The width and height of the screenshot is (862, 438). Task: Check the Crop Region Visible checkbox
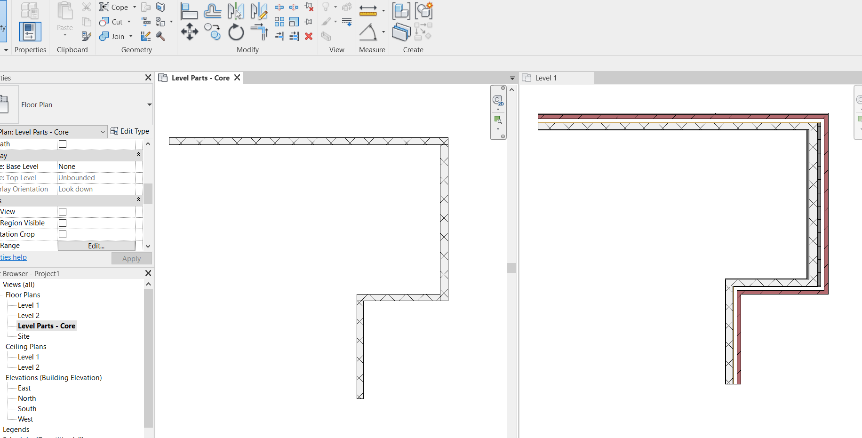62,223
